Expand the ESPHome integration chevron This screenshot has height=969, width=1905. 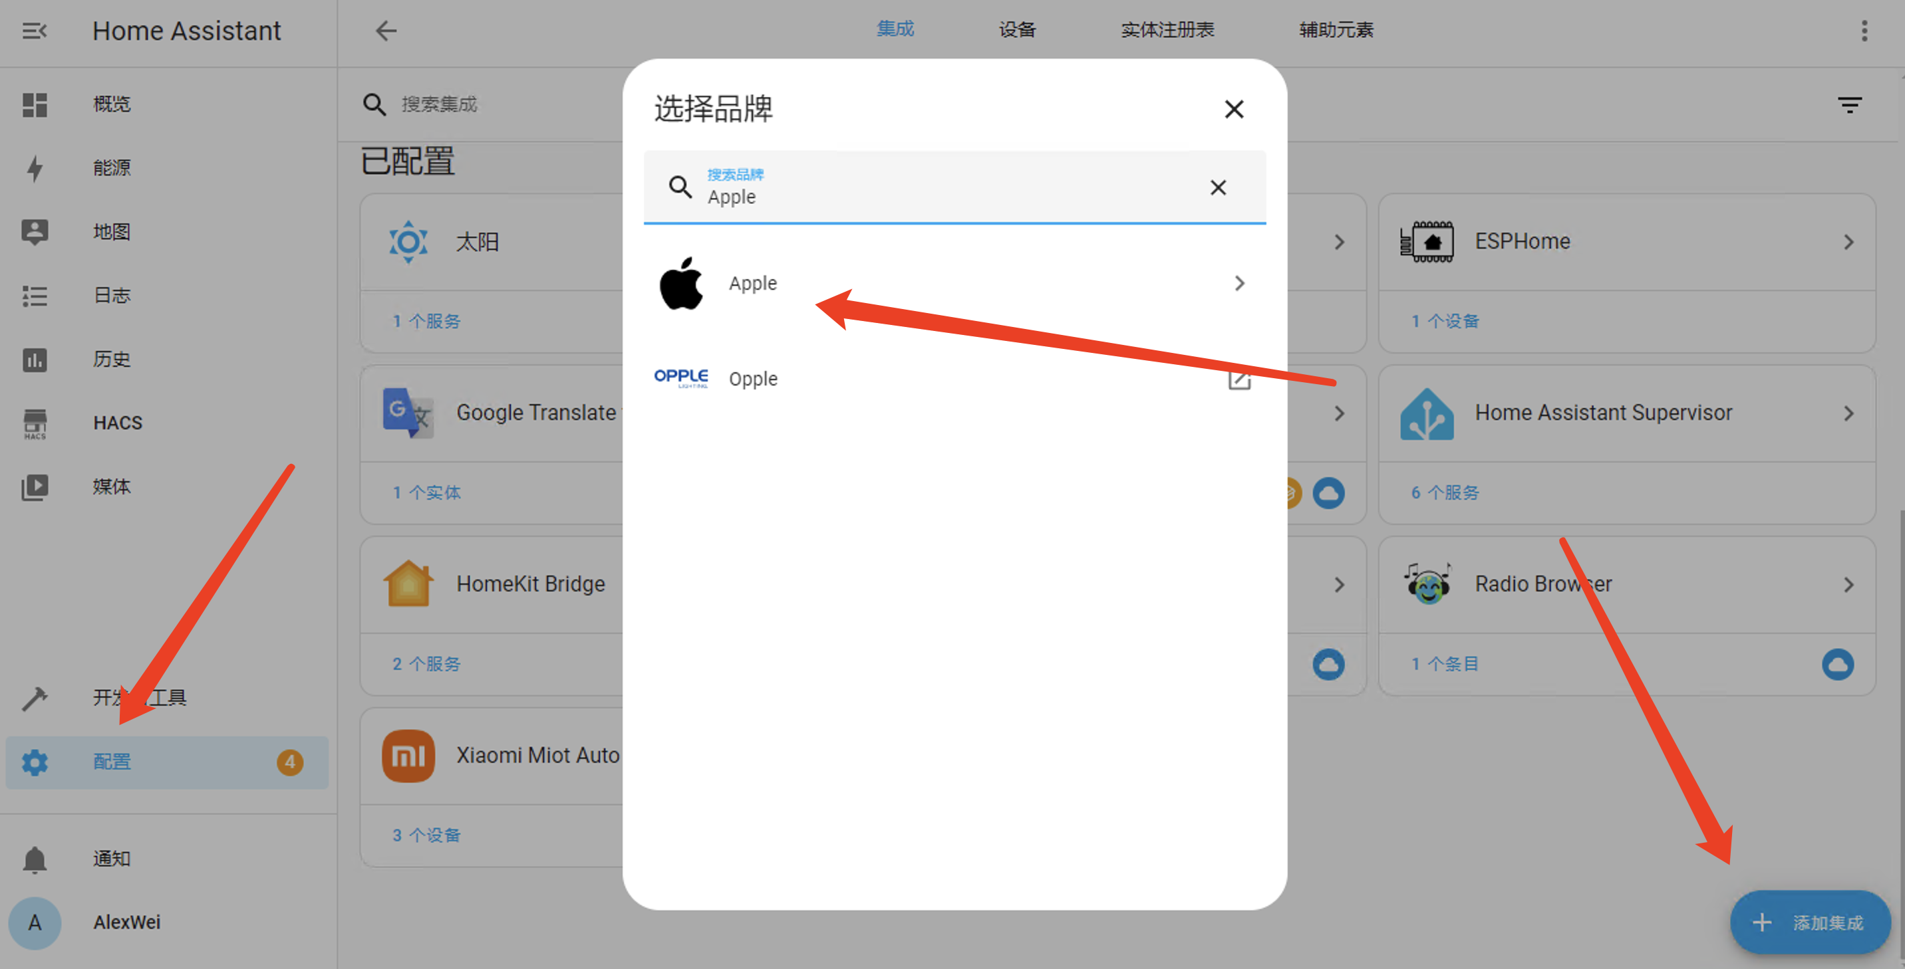[x=1848, y=243]
